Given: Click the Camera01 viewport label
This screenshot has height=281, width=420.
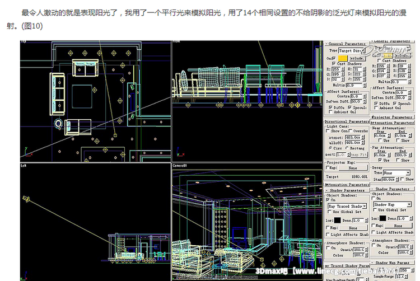Looking at the screenshot, I should (x=180, y=166).
